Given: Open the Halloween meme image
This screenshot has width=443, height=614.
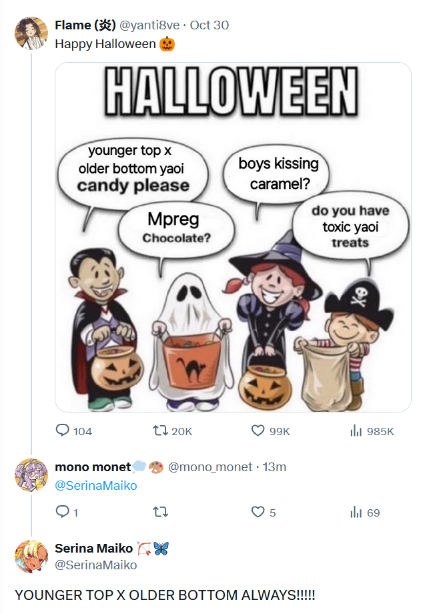Looking at the screenshot, I should point(234,237).
